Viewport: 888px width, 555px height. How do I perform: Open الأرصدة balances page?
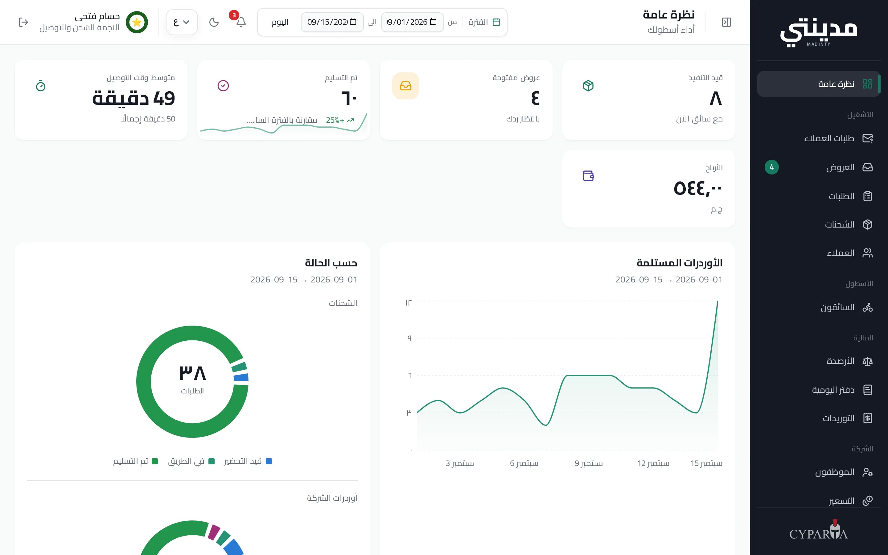[x=819, y=361]
